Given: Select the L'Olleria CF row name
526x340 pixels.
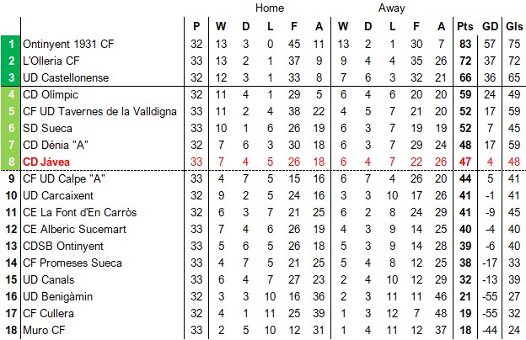Looking at the screenshot, I should click(x=51, y=61).
